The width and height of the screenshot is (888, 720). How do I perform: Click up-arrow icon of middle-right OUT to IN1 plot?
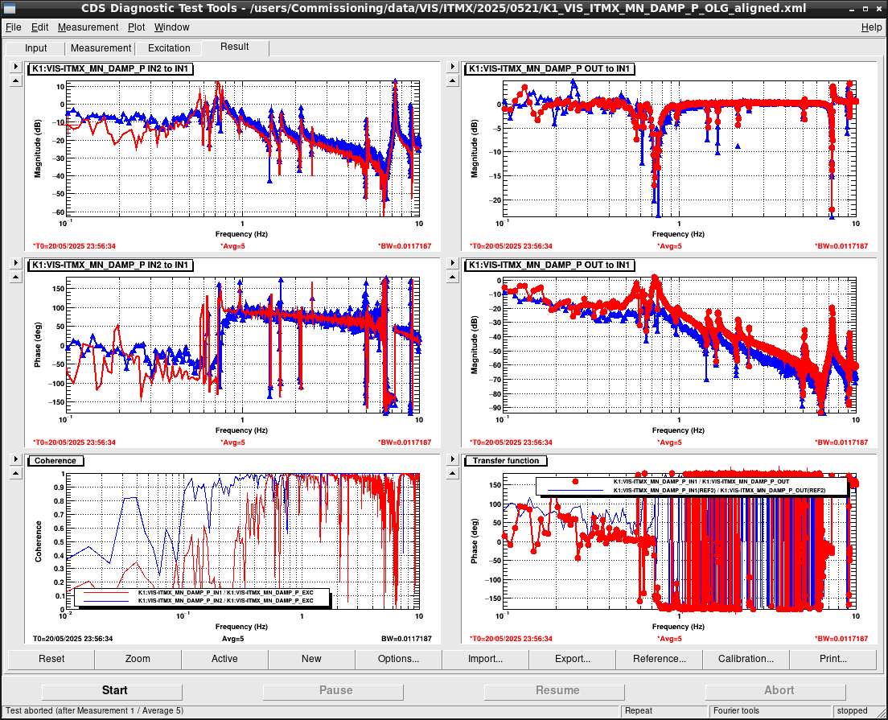coord(452,277)
